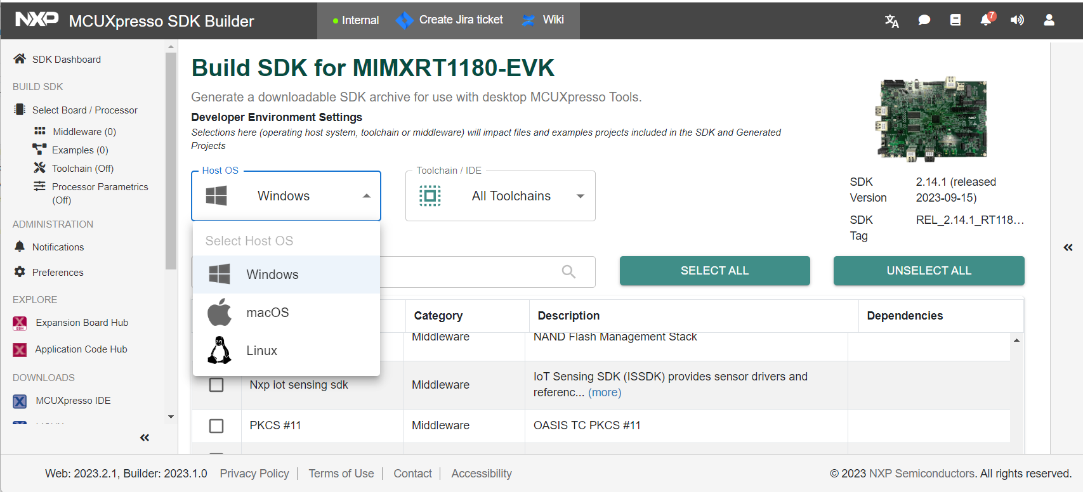Click the Dependencies column header

(905, 316)
